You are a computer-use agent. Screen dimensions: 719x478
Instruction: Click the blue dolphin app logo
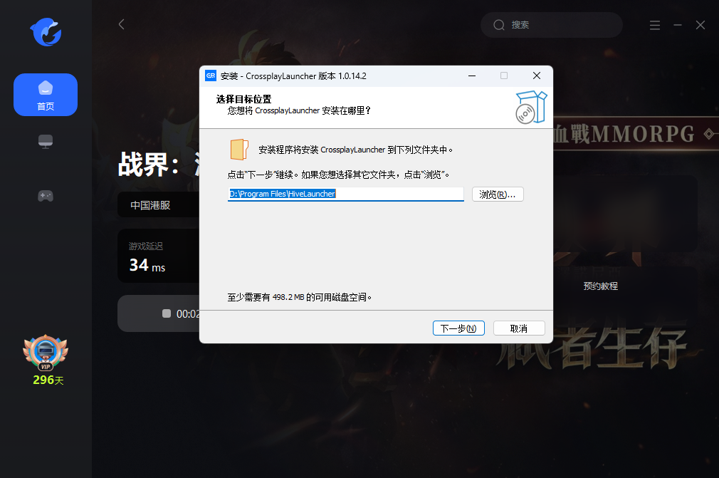pos(46,32)
